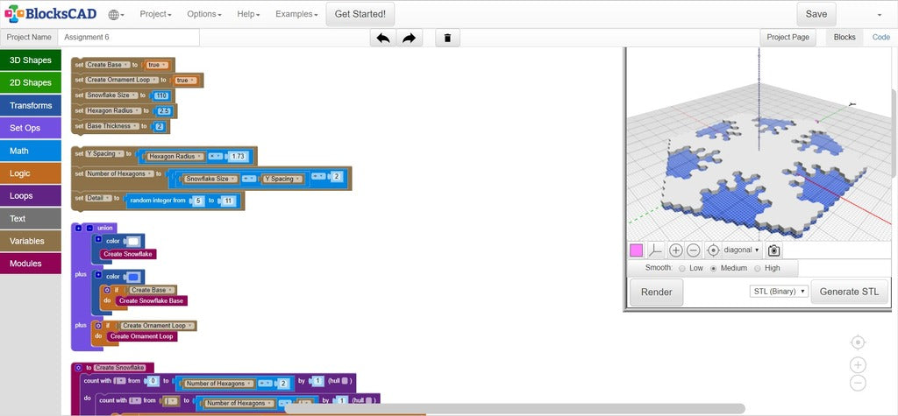Toggle the axes display icon
The width and height of the screenshot is (898, 416).
pos(654,250)
